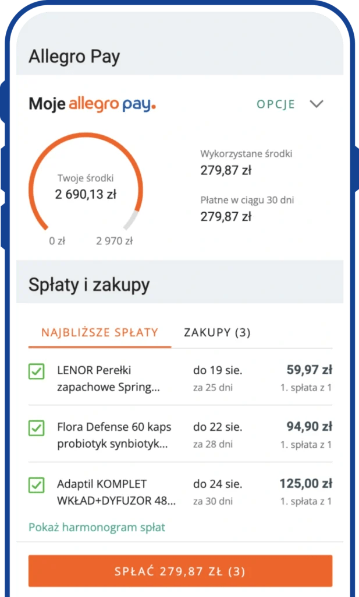Viewport: 359px width, 597px height.
Task: Toggle the Adaptil KOMPLET payment checkbox
Action: pyautogui.click(x=37, y=484)
